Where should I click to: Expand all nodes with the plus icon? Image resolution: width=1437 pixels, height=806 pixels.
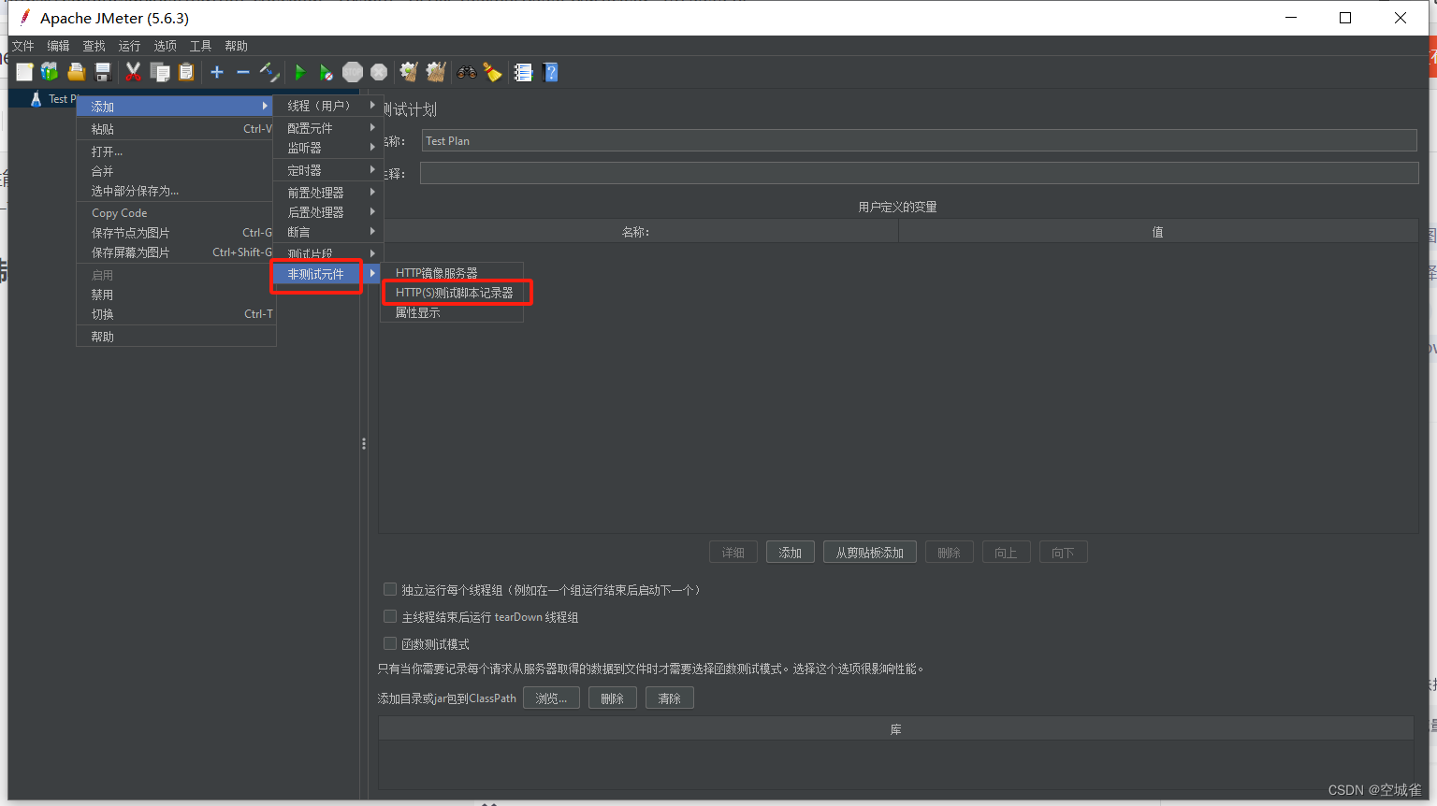pos(217,72)
